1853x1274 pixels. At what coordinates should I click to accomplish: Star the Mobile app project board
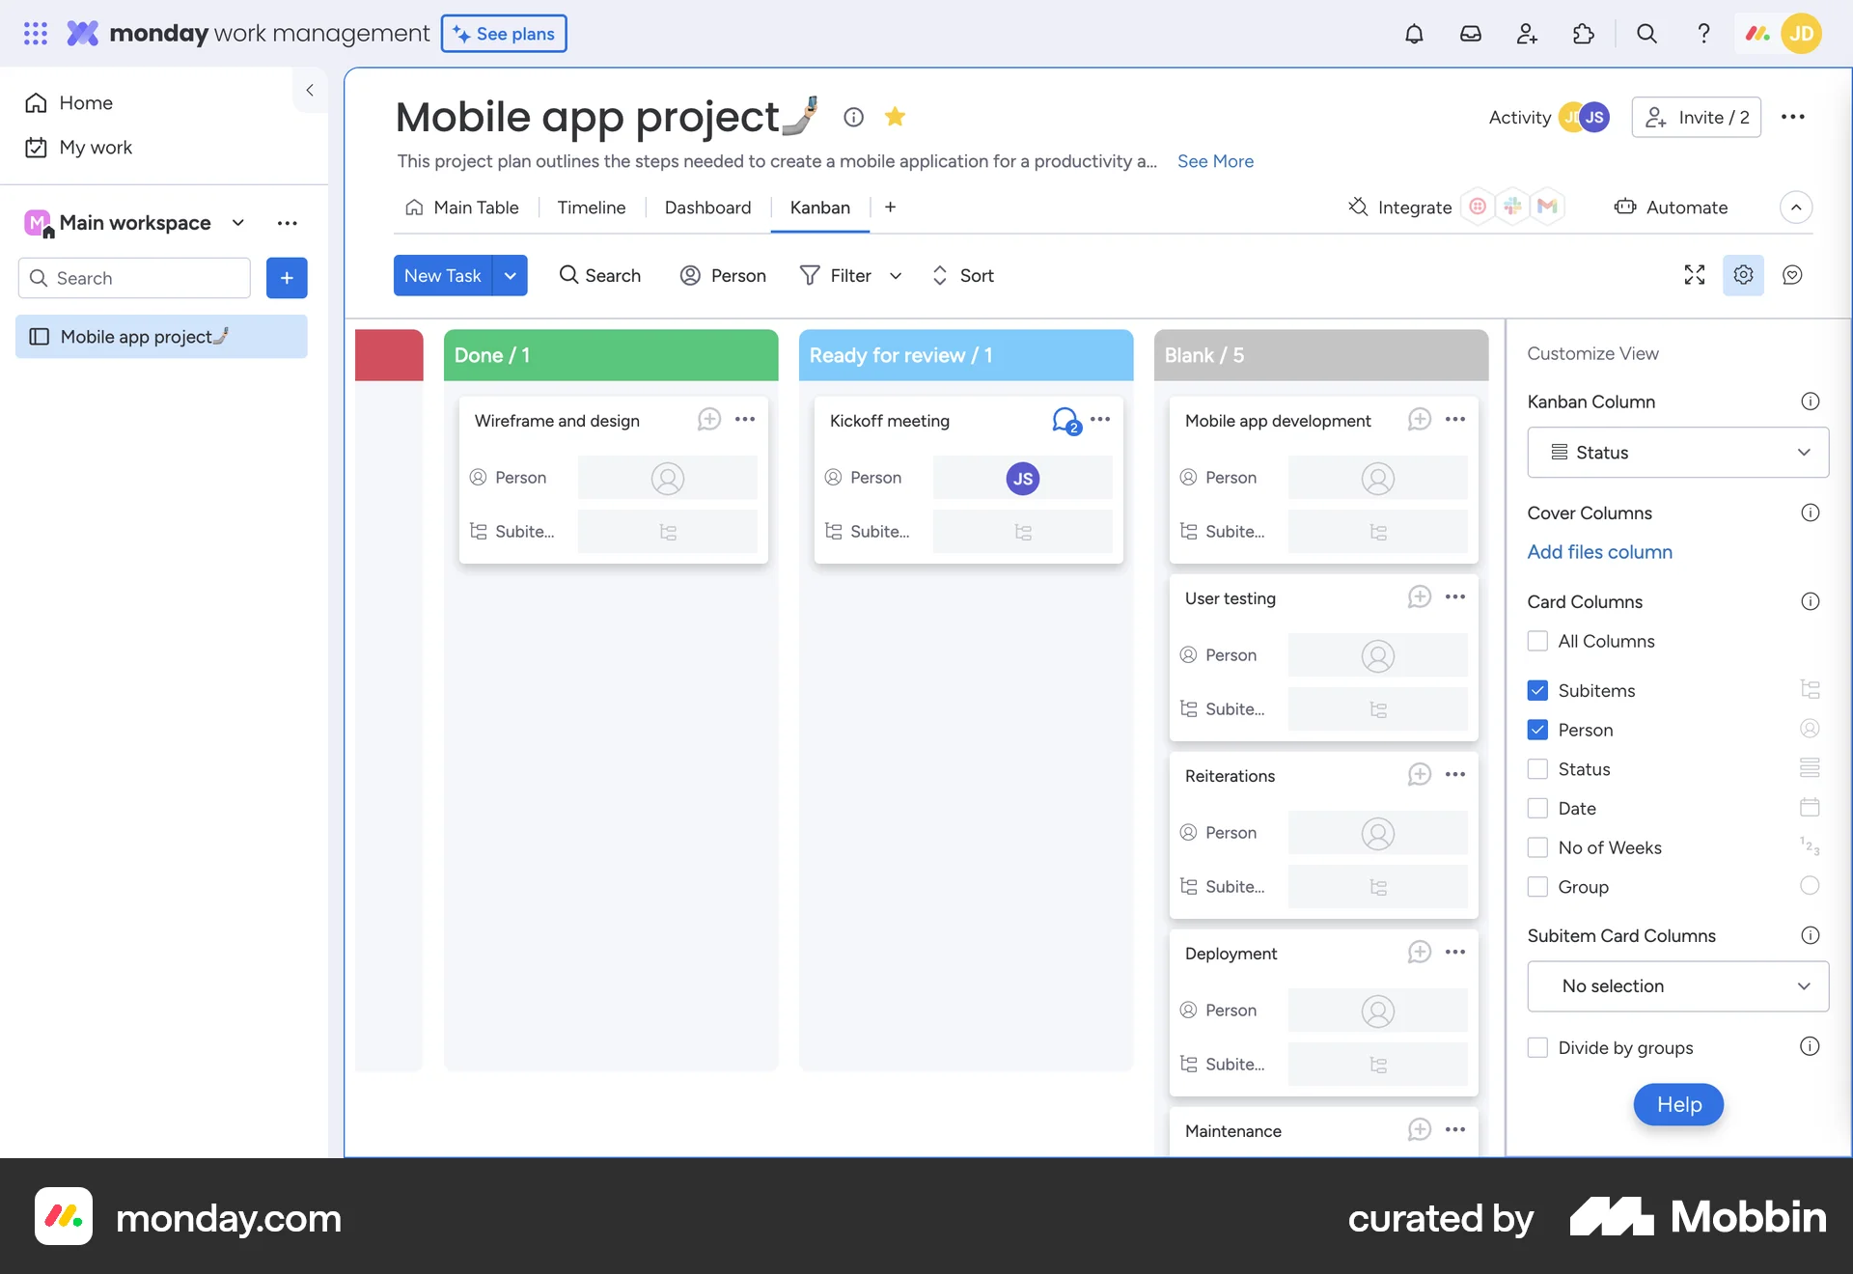click(x=896, y=117)
